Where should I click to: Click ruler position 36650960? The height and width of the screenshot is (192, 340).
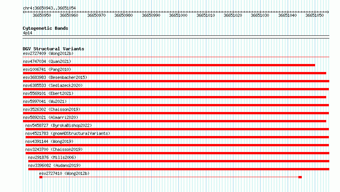tap(69, 15)
